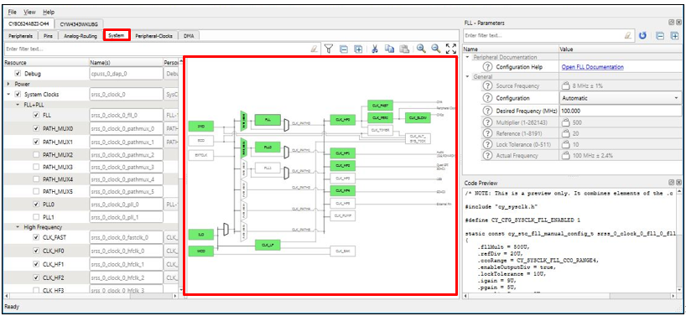The width and height of the screenshot is (686, 316).
Task: Enable the PATH_MUX2 checkbox
Action: (36, 155)
